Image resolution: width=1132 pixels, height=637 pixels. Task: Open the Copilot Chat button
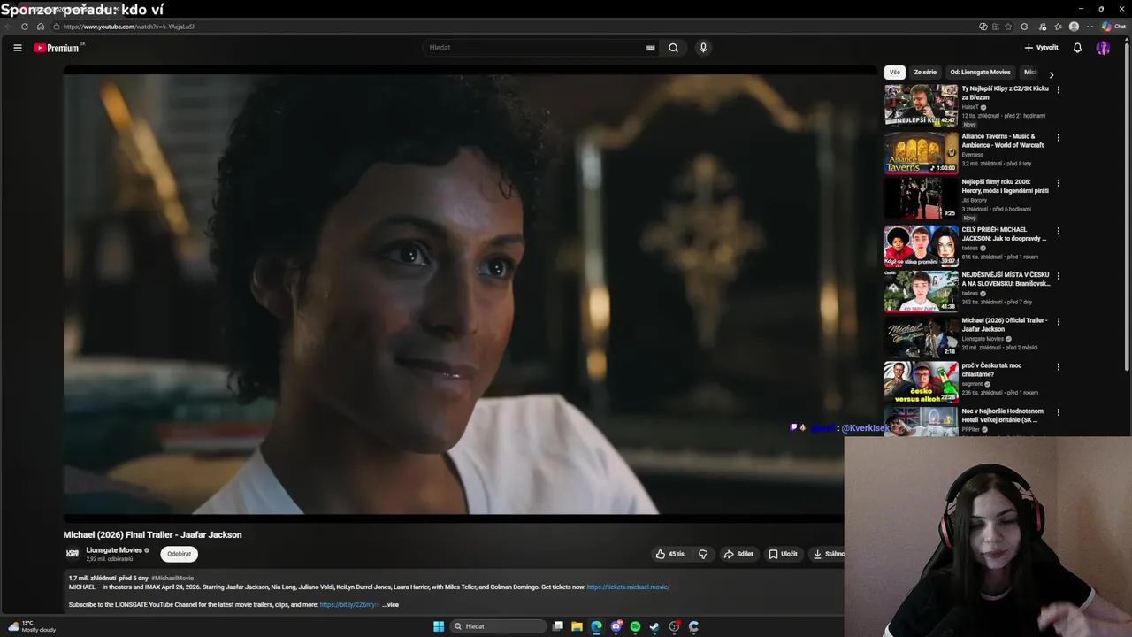1113,27
